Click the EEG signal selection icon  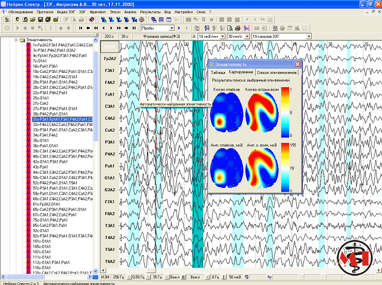pos(207,28)
